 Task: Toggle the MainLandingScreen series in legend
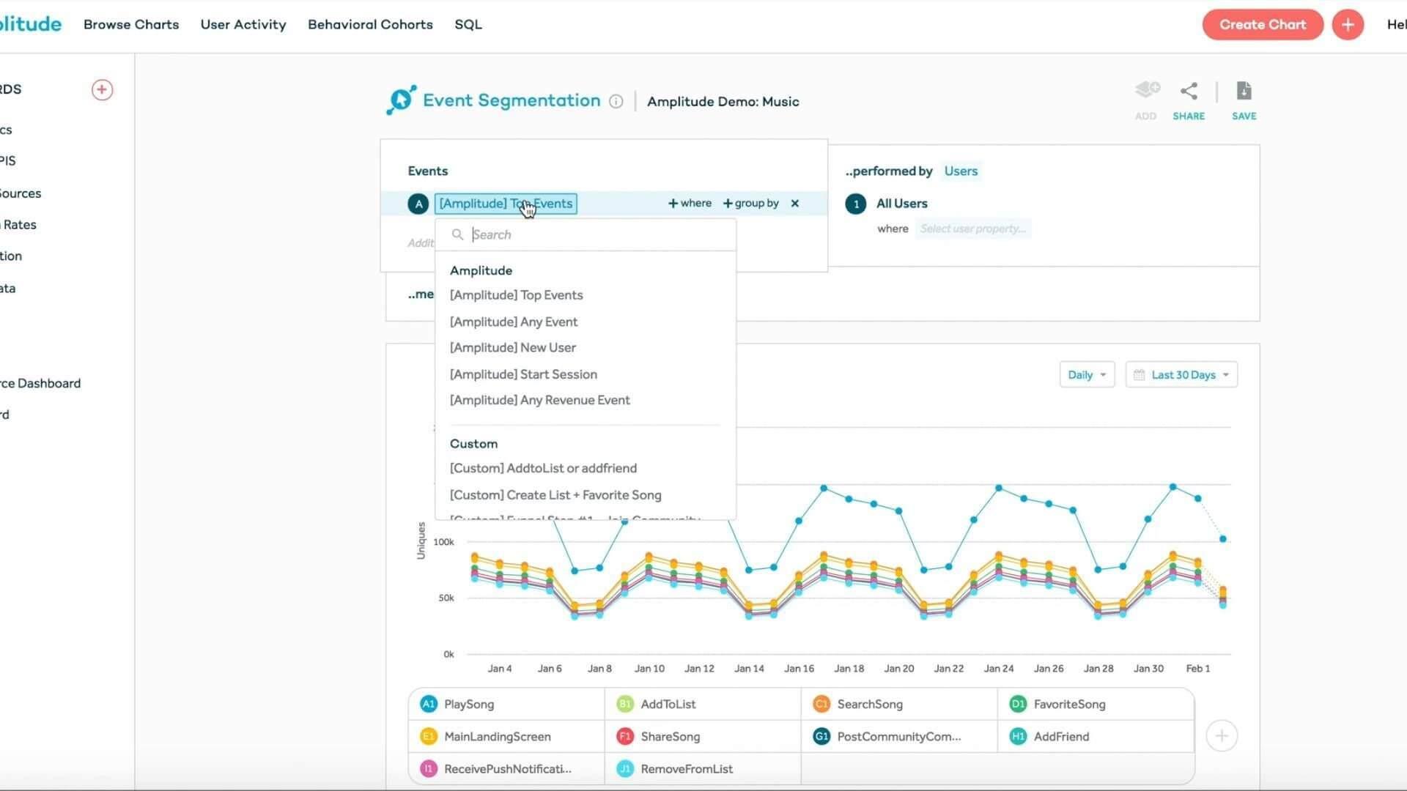pos(506,736)
